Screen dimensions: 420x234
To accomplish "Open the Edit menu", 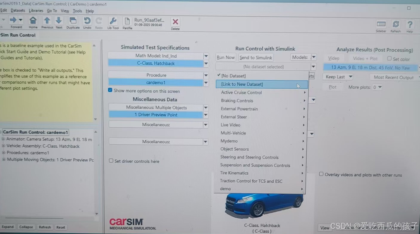I will (4, 10).
